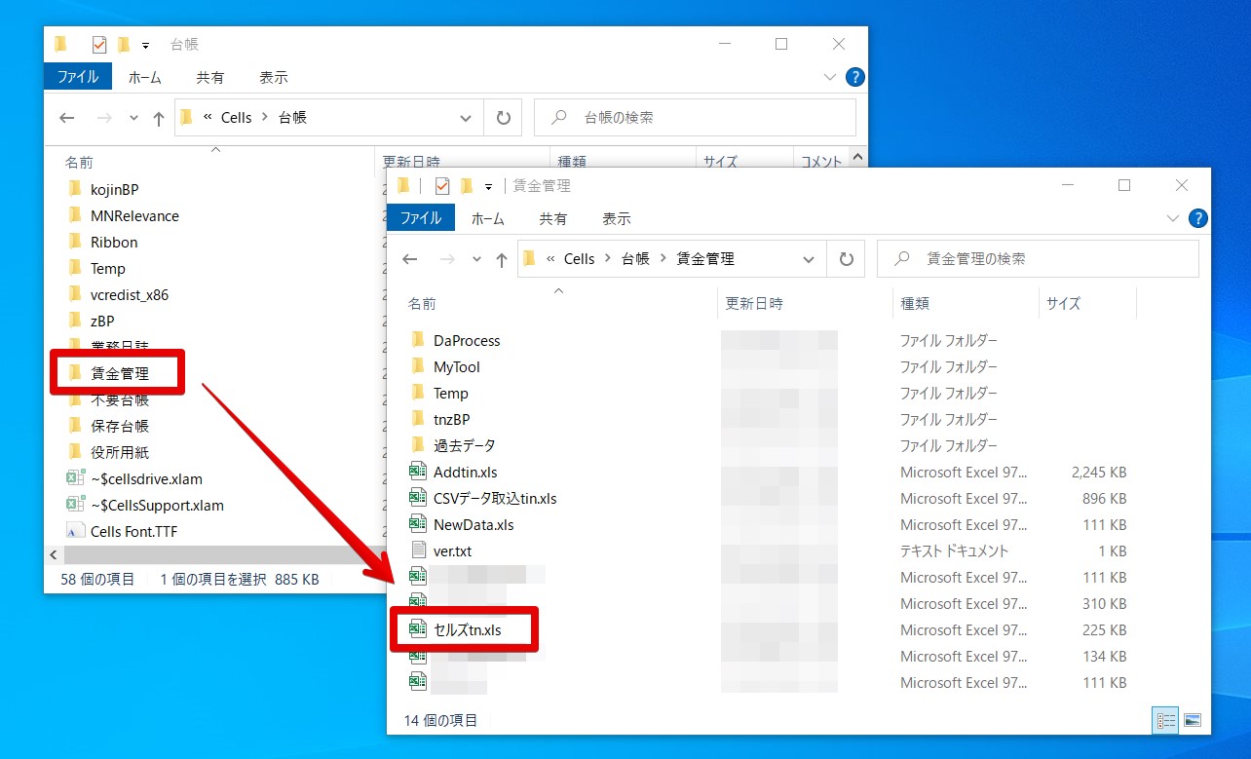Select the ver.txt text file
Screen dimensions: 1251x759
point(452,551)
